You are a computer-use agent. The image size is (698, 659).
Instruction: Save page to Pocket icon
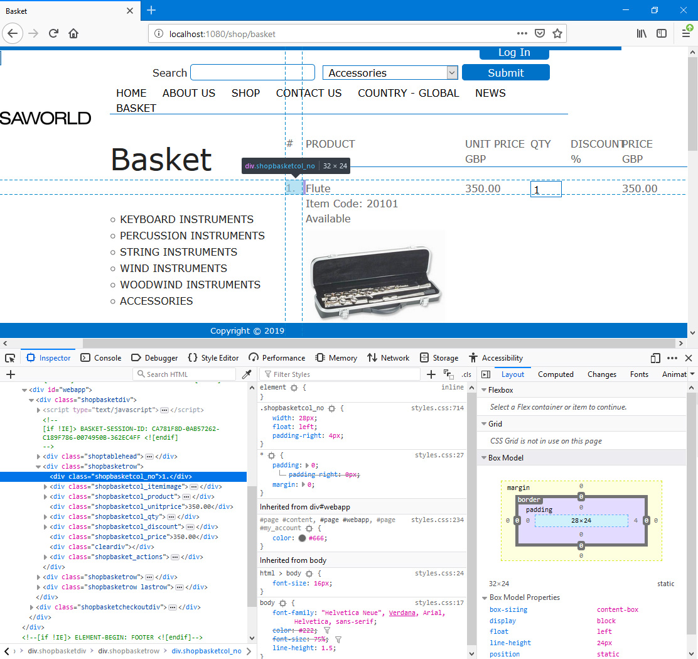click(540, 33)
